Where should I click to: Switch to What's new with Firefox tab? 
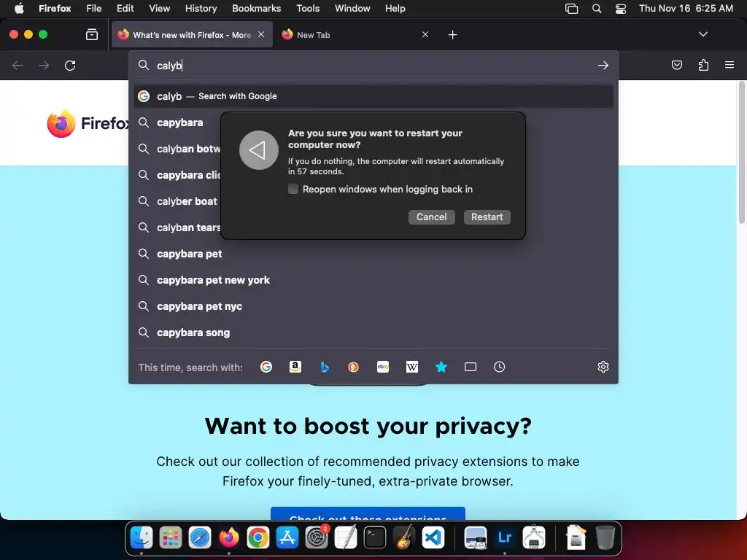[x=192, y=34]
